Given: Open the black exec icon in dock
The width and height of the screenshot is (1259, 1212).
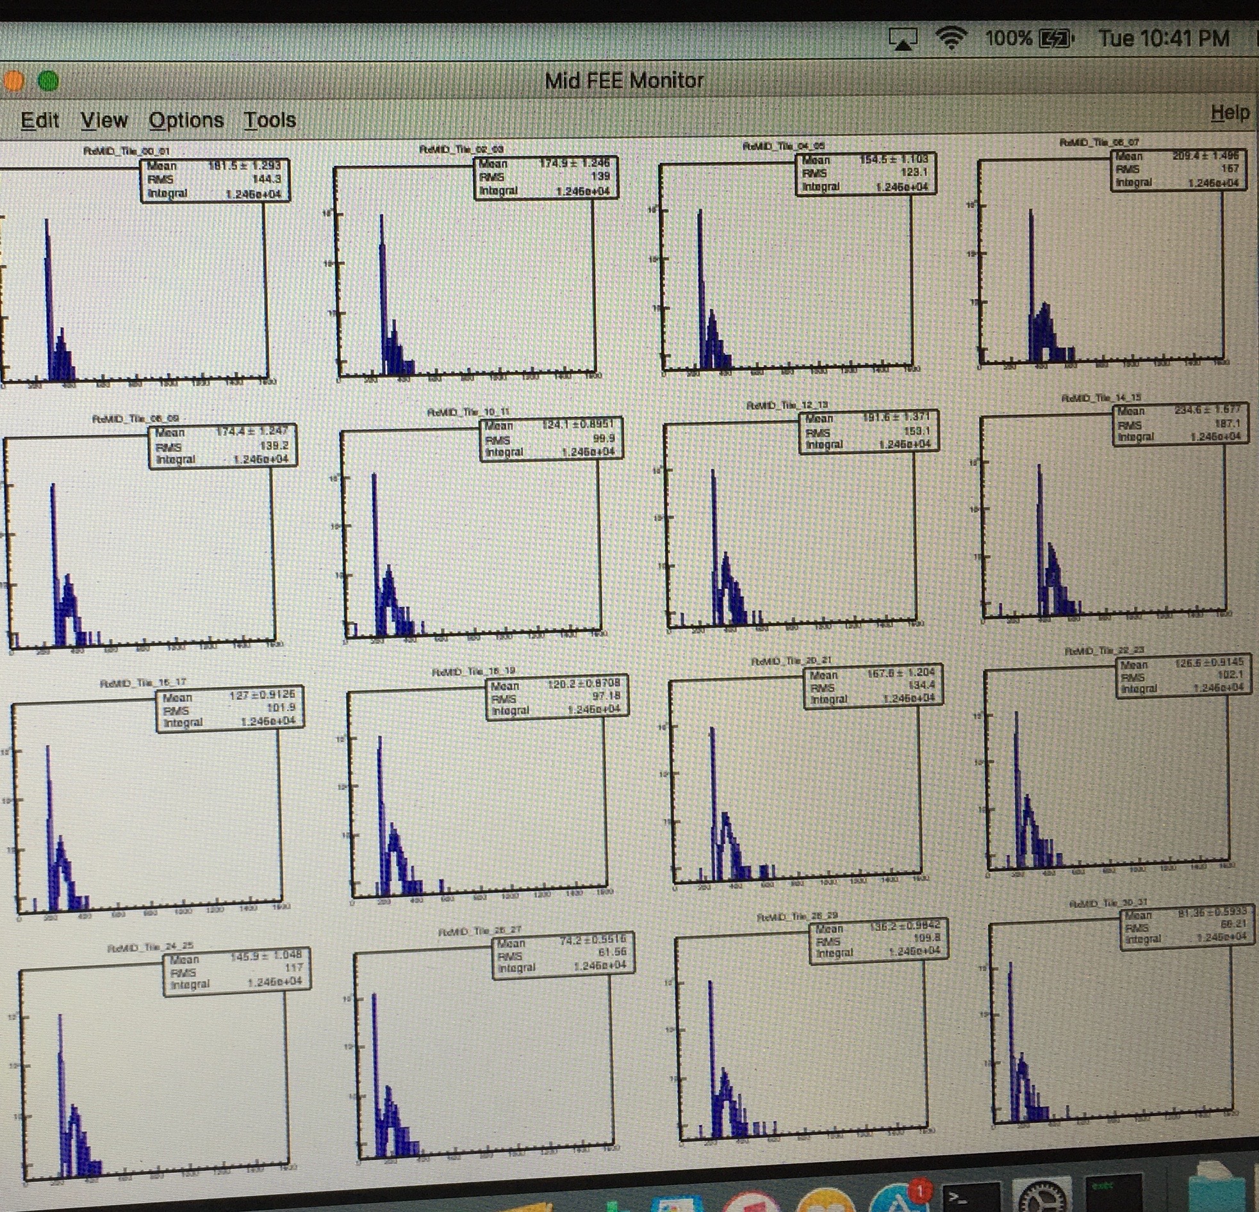Looking at the screenshot, I should [1113, 1193].
